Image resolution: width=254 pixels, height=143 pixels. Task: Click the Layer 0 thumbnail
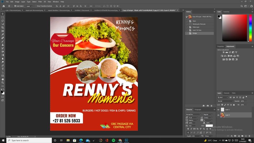pyautogui.click(x=222, y=115)
